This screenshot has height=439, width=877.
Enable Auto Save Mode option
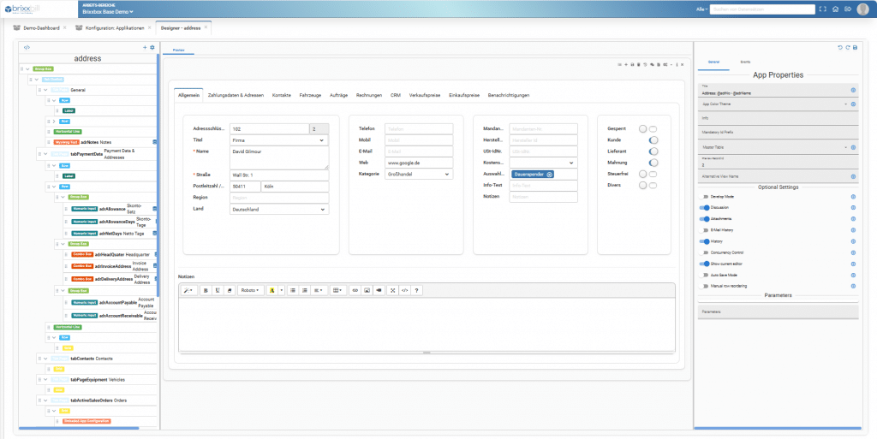pyautogui.click(x=704, y=275)
